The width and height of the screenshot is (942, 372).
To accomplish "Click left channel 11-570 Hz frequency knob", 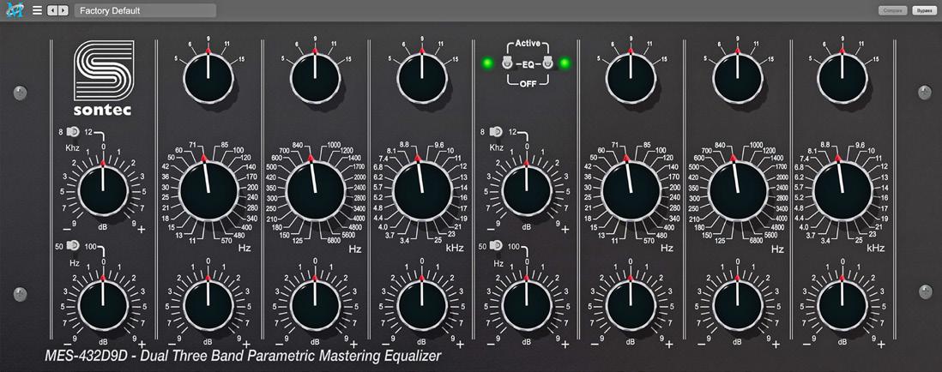I will tap(208, 191).
